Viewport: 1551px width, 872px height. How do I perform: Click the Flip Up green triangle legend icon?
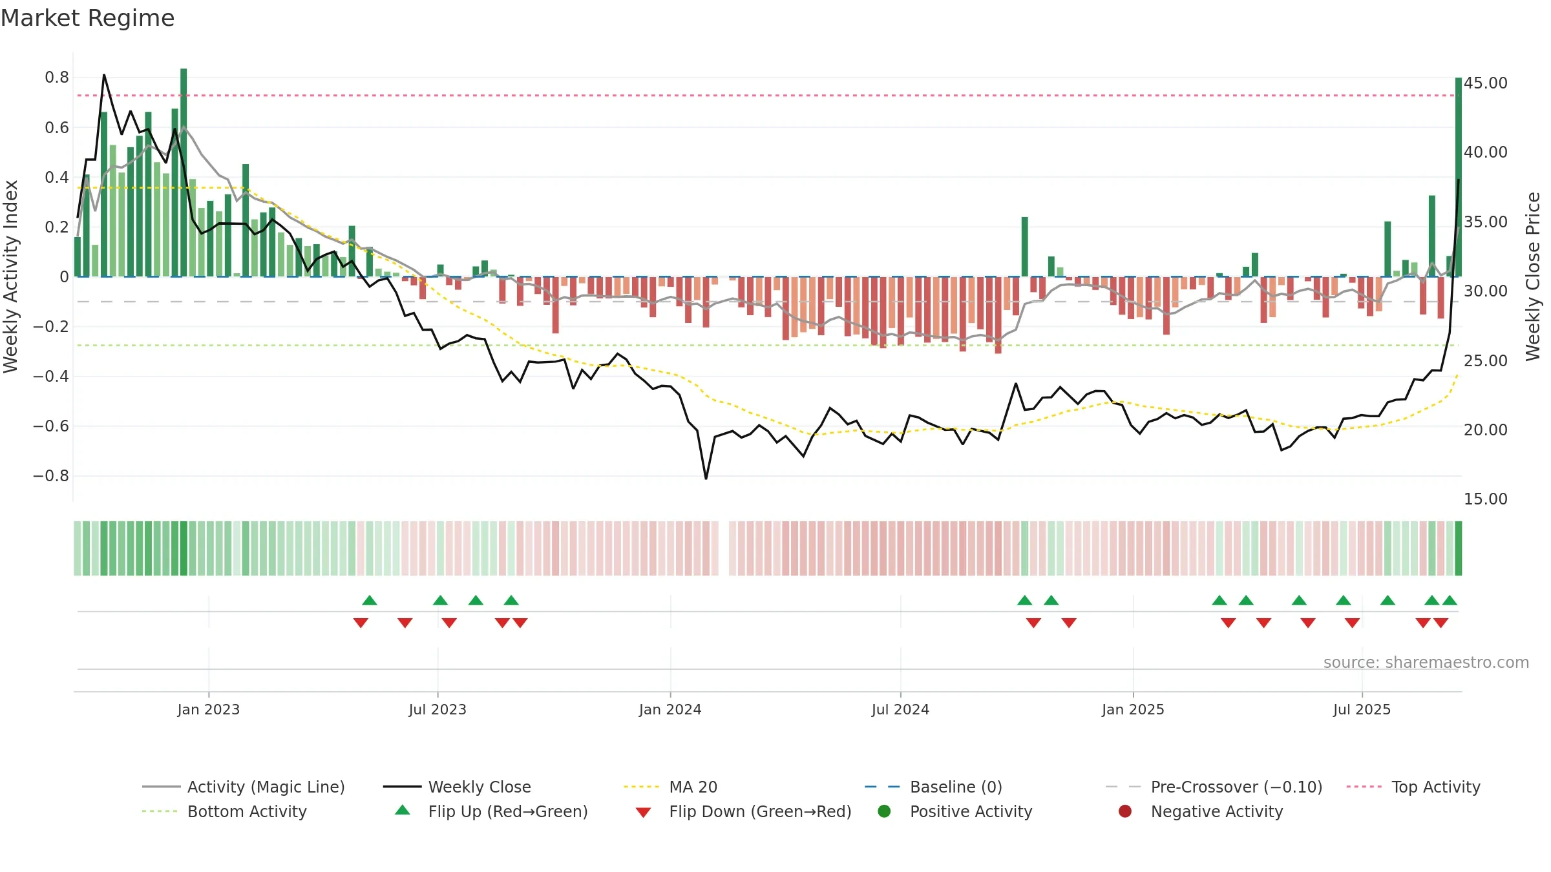point(403,810)
